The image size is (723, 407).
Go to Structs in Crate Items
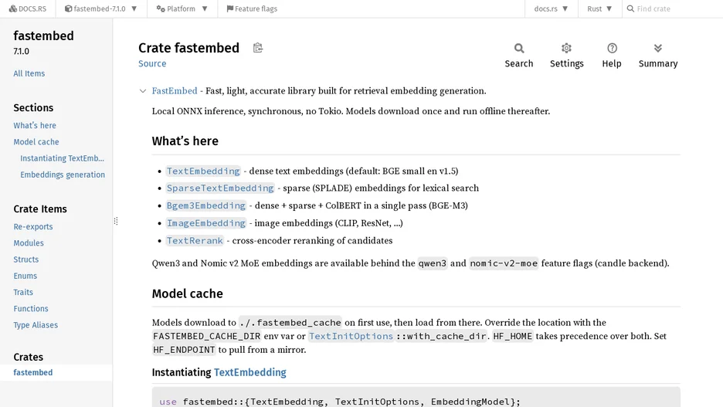click(25, 259)
